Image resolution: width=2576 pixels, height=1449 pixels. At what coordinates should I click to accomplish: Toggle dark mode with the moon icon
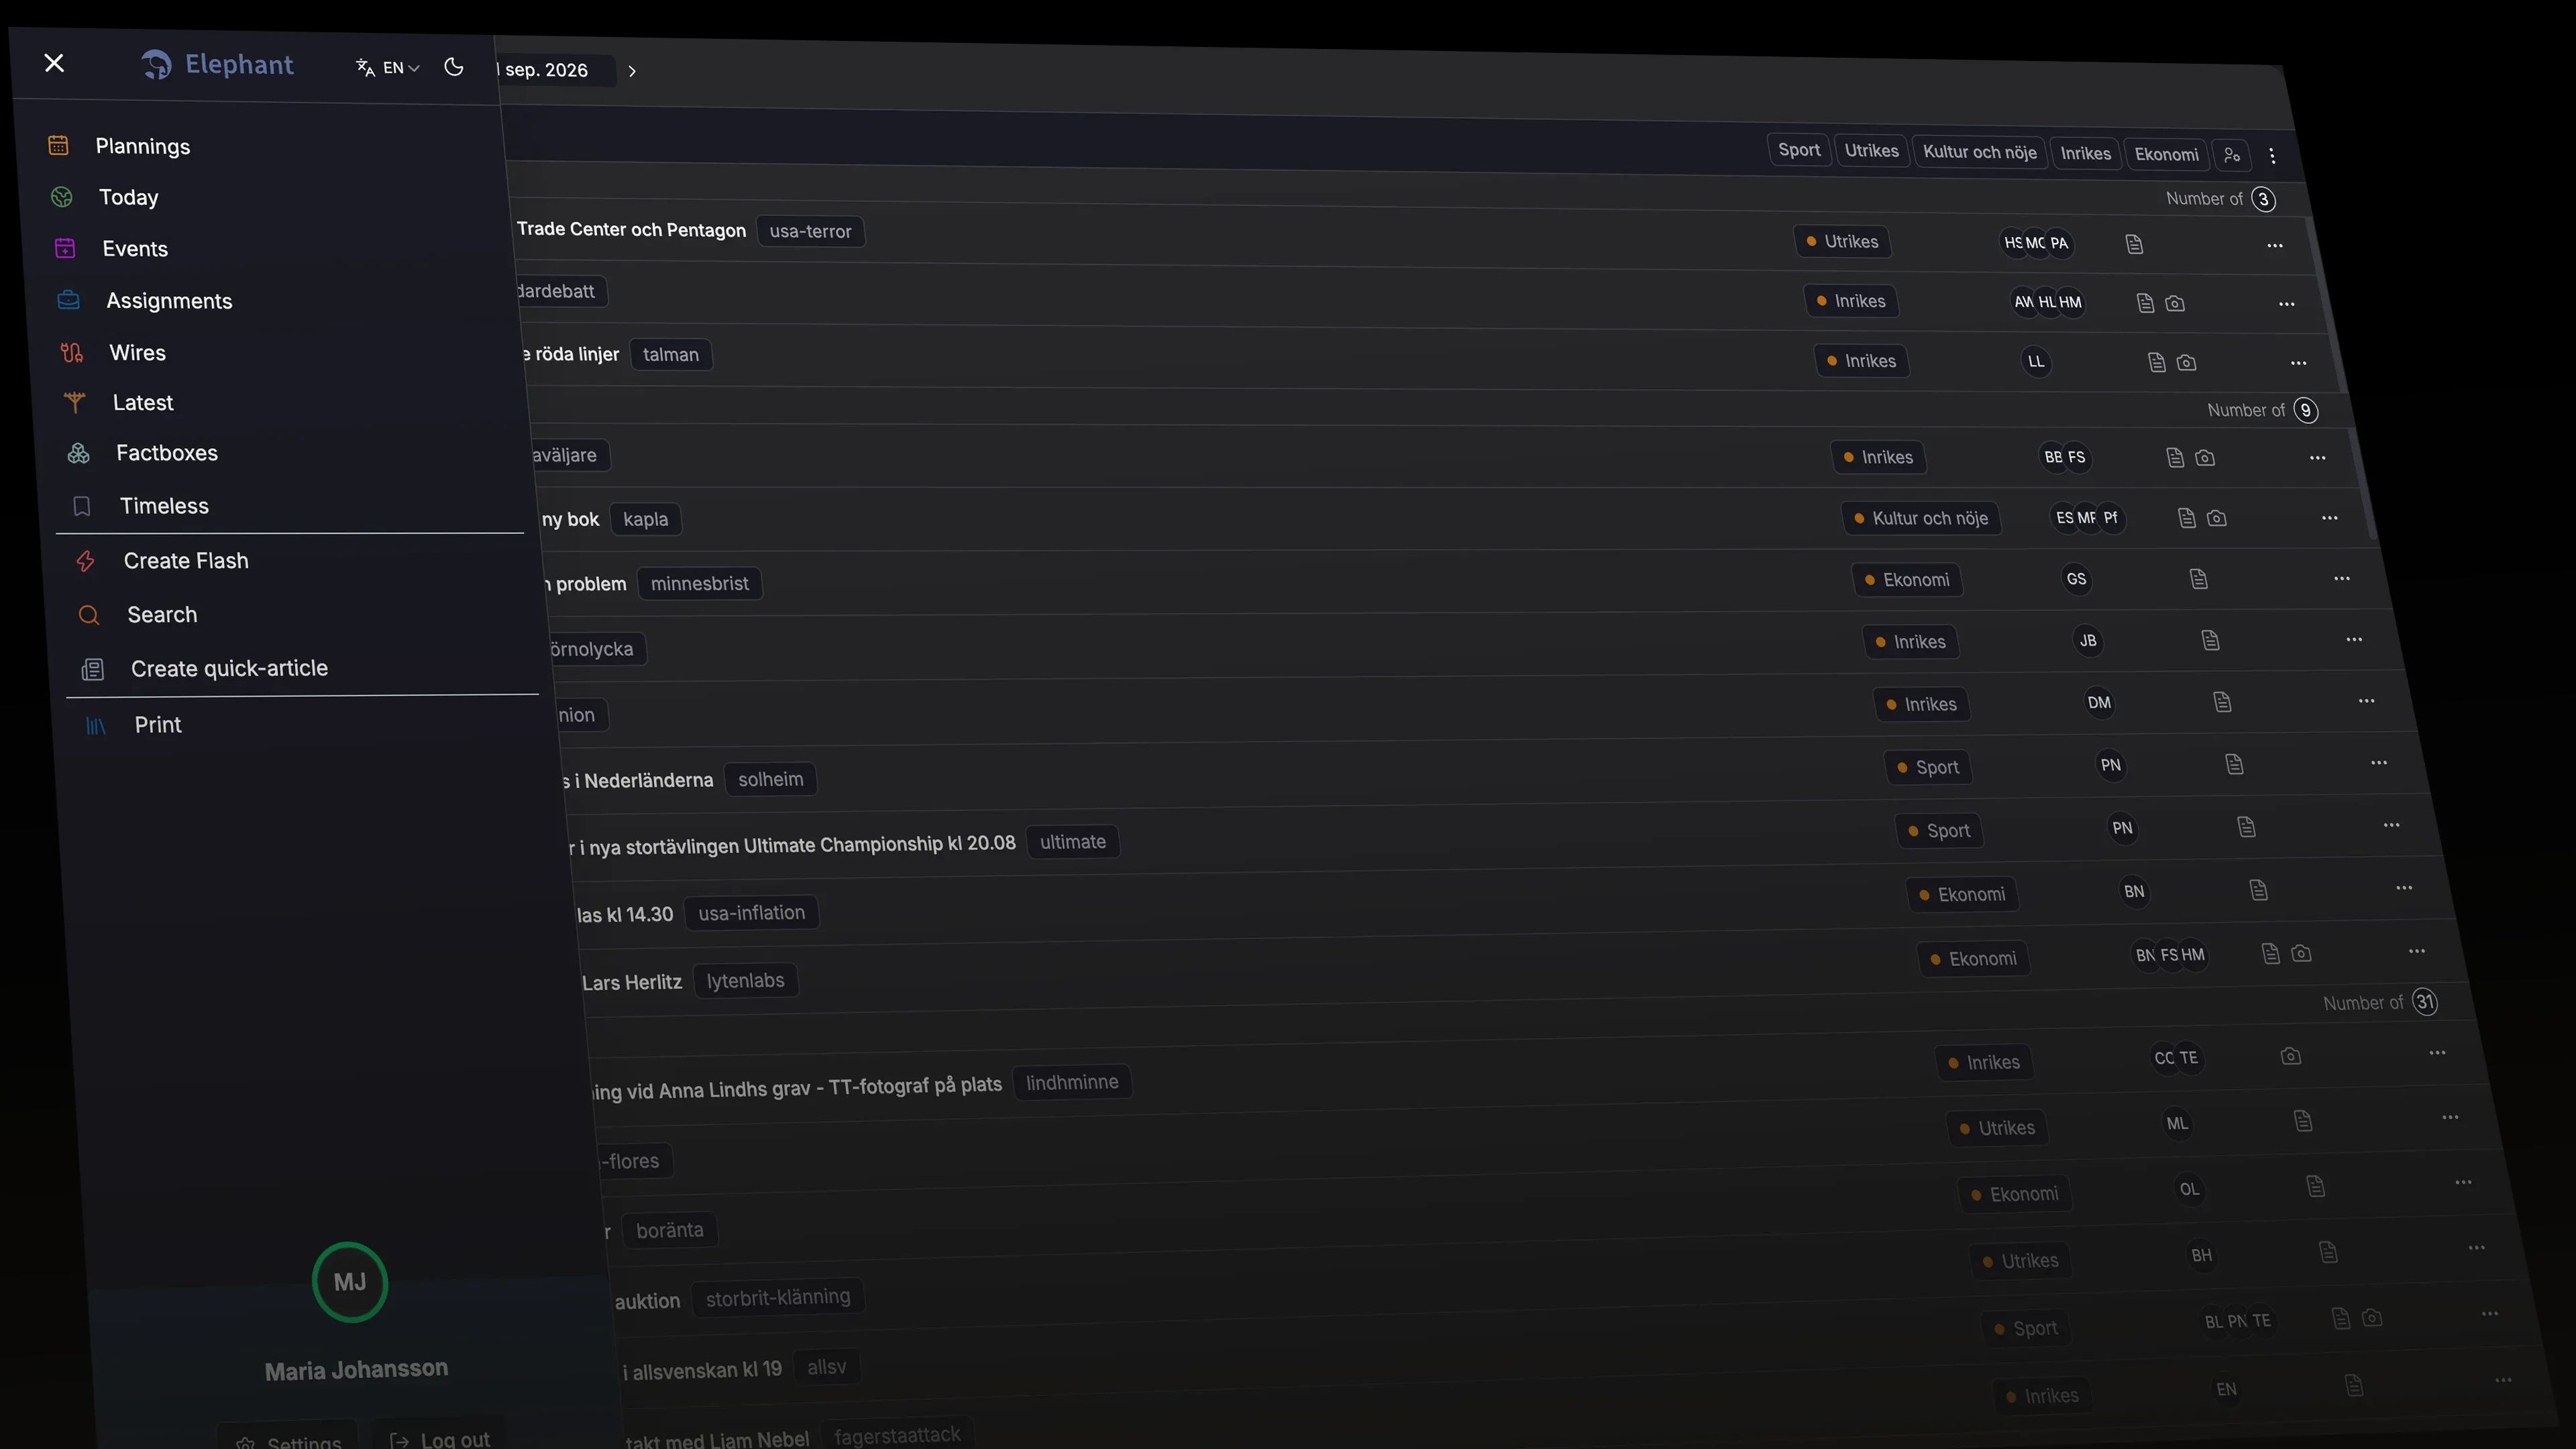coord(454,67)
